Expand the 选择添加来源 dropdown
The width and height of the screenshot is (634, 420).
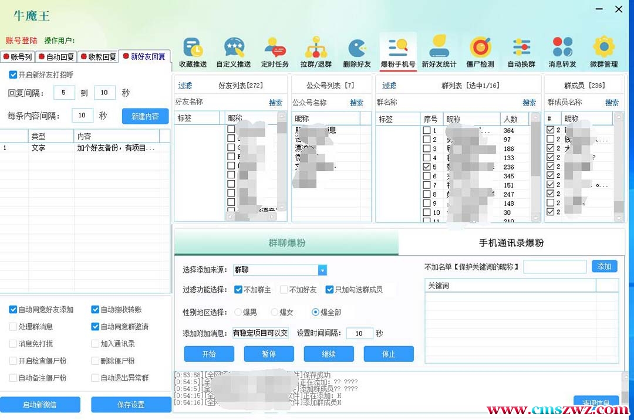(322, 270)
